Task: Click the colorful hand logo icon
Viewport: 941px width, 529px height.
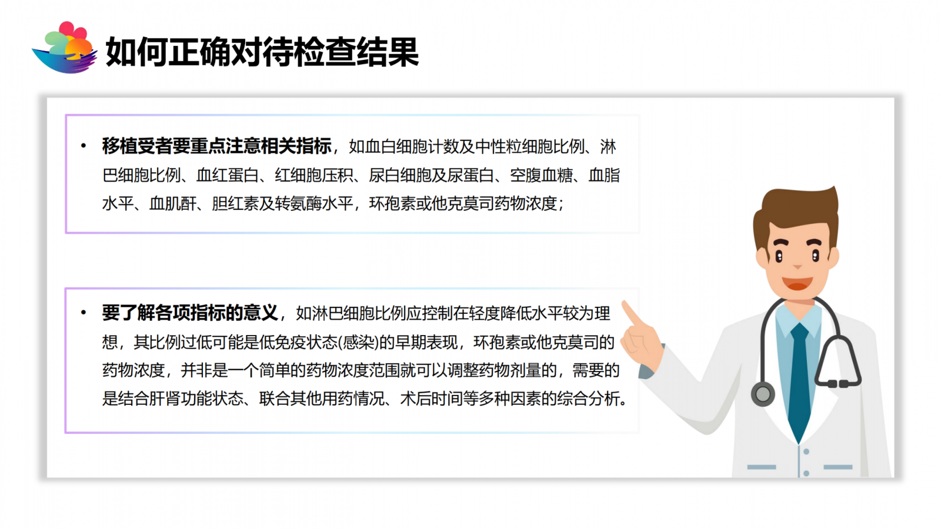Action: (65, 48)
